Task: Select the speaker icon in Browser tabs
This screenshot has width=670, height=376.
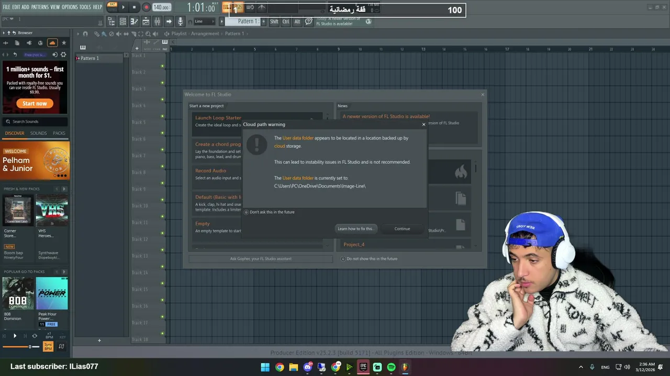Action: (29, 43)
